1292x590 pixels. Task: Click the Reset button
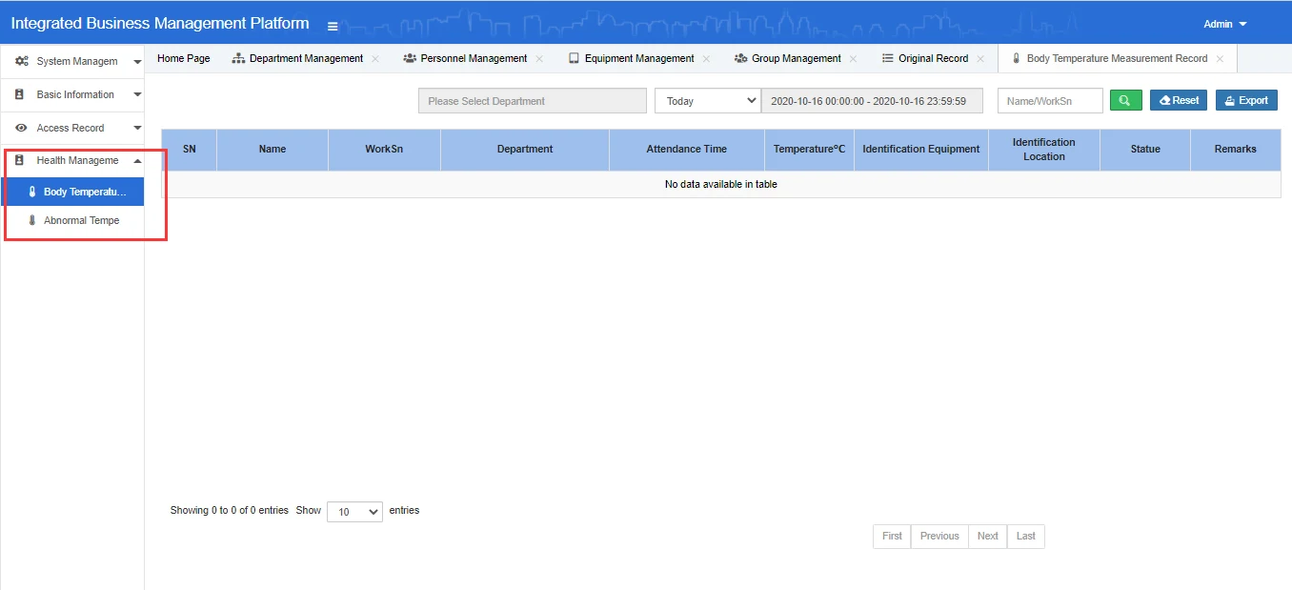(x=1179, y=100)
